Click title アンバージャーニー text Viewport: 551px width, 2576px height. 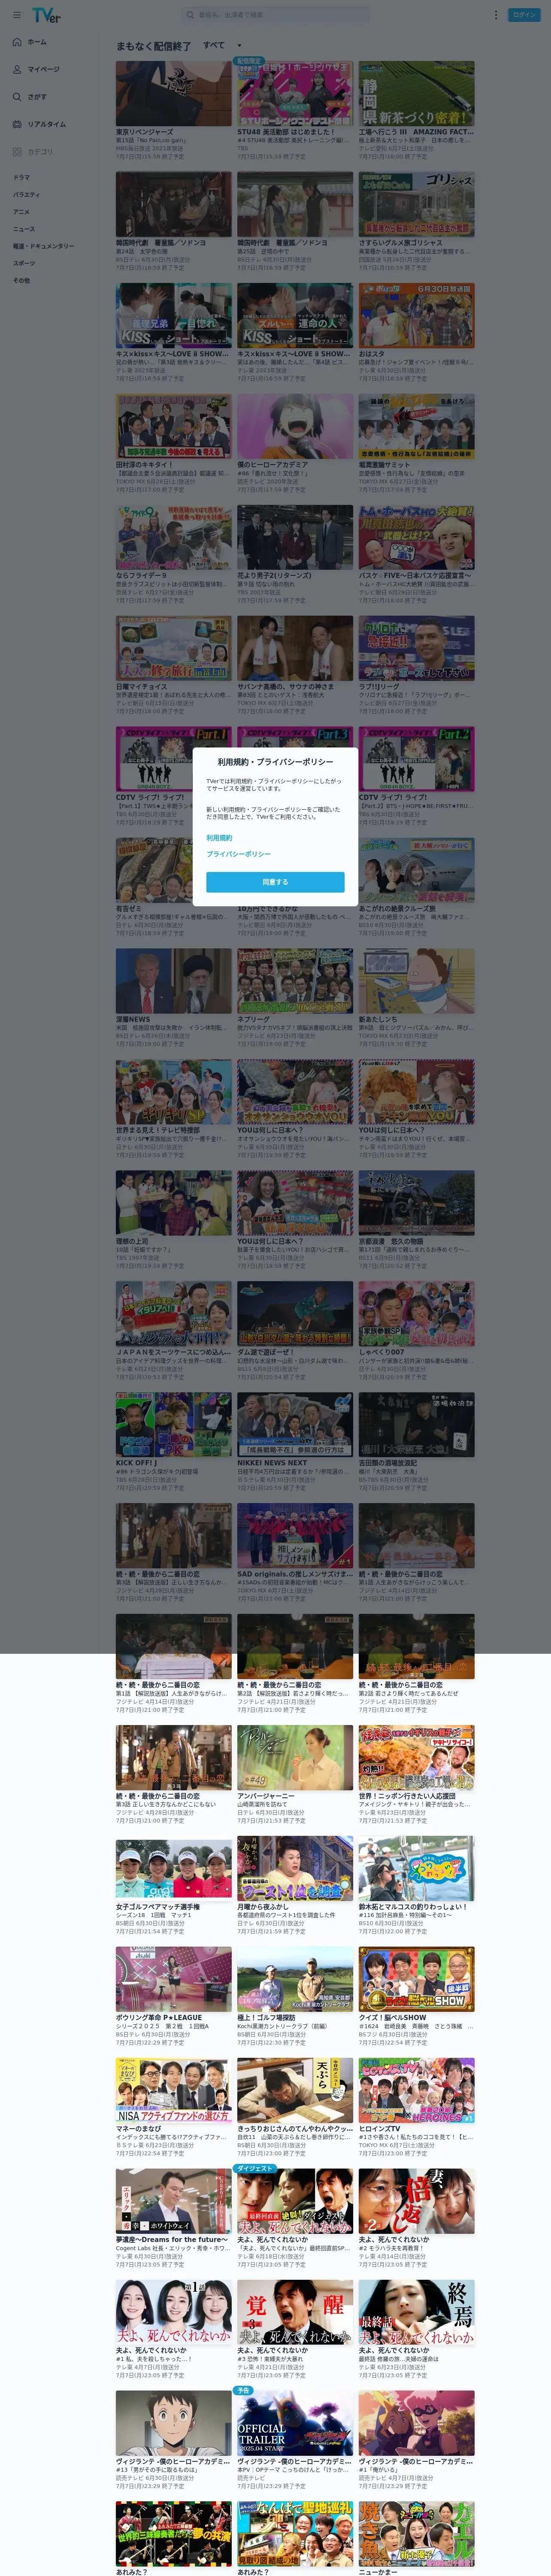(265, 1796)
